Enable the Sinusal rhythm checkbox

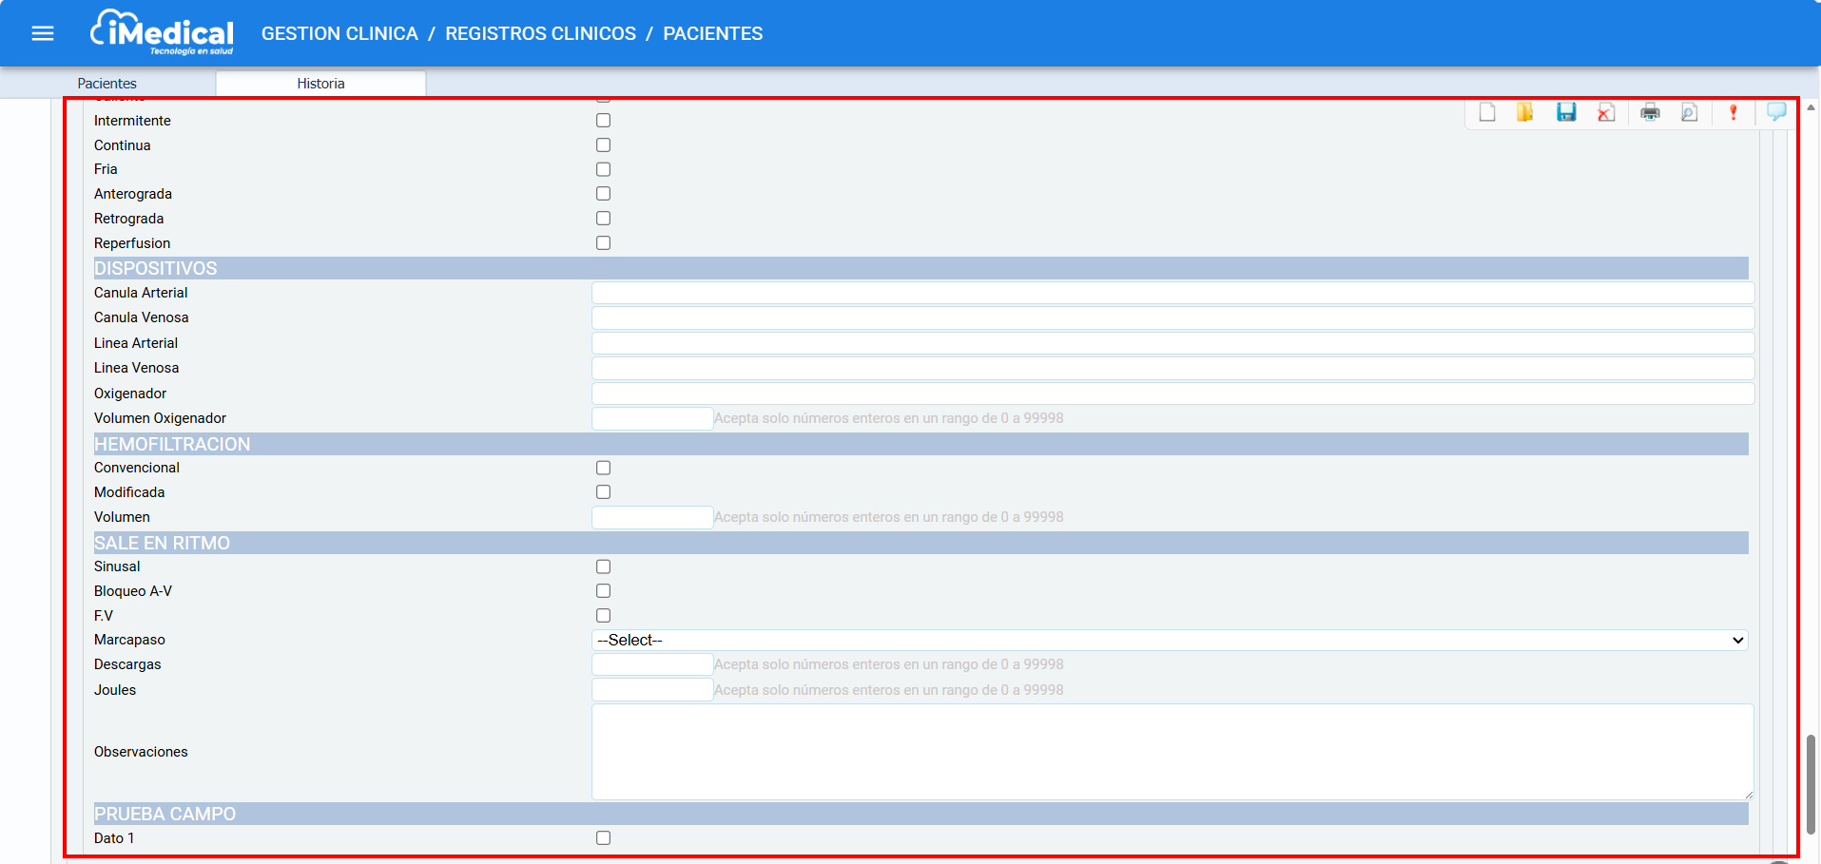[603, 566]
